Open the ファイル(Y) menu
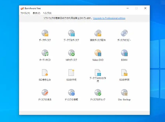The width and height of the screenshot is (165, 122). pyautogui.click(x=25, y=13)
